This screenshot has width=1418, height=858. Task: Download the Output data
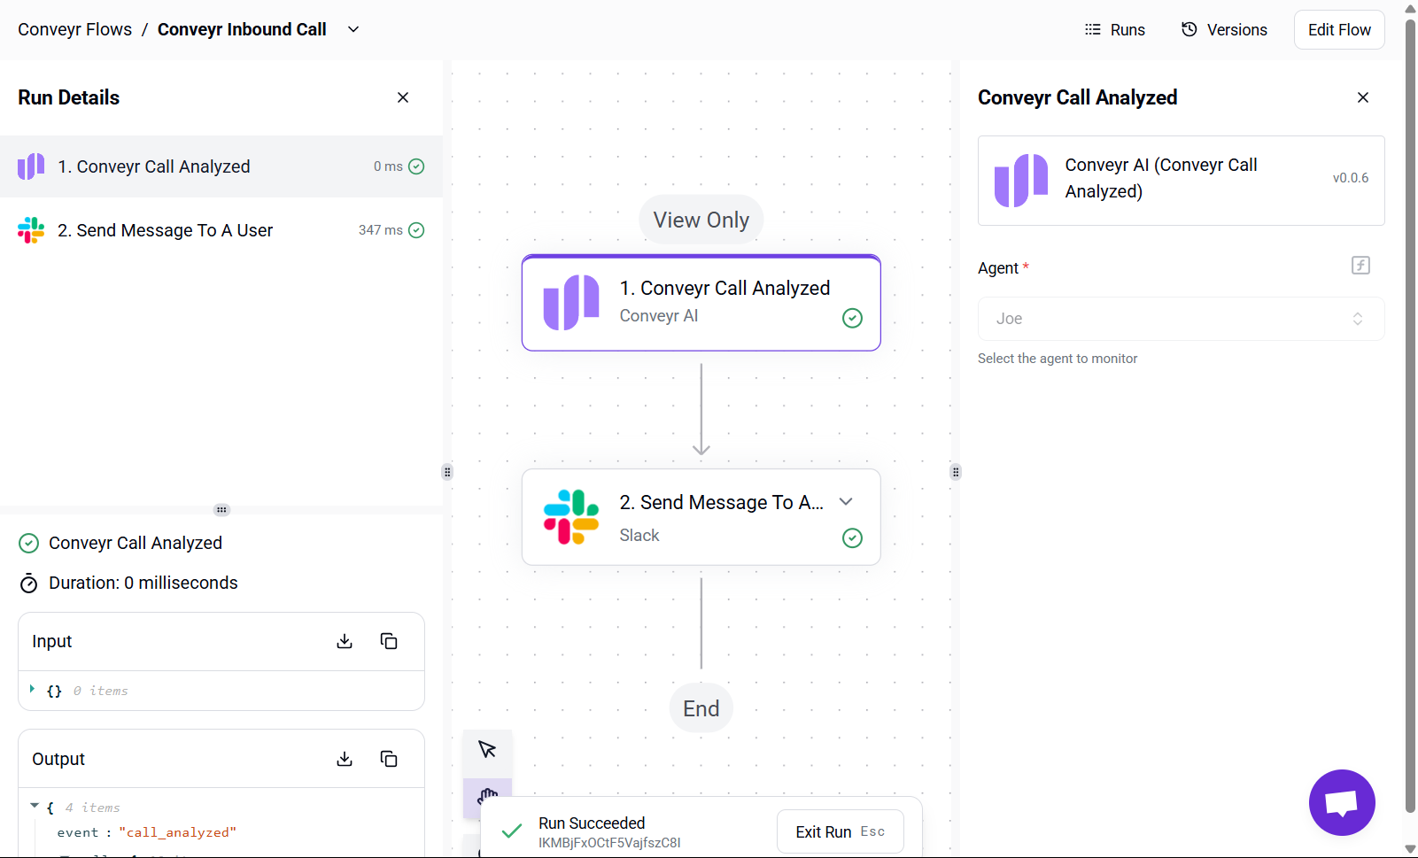click(x=345, y=759)
